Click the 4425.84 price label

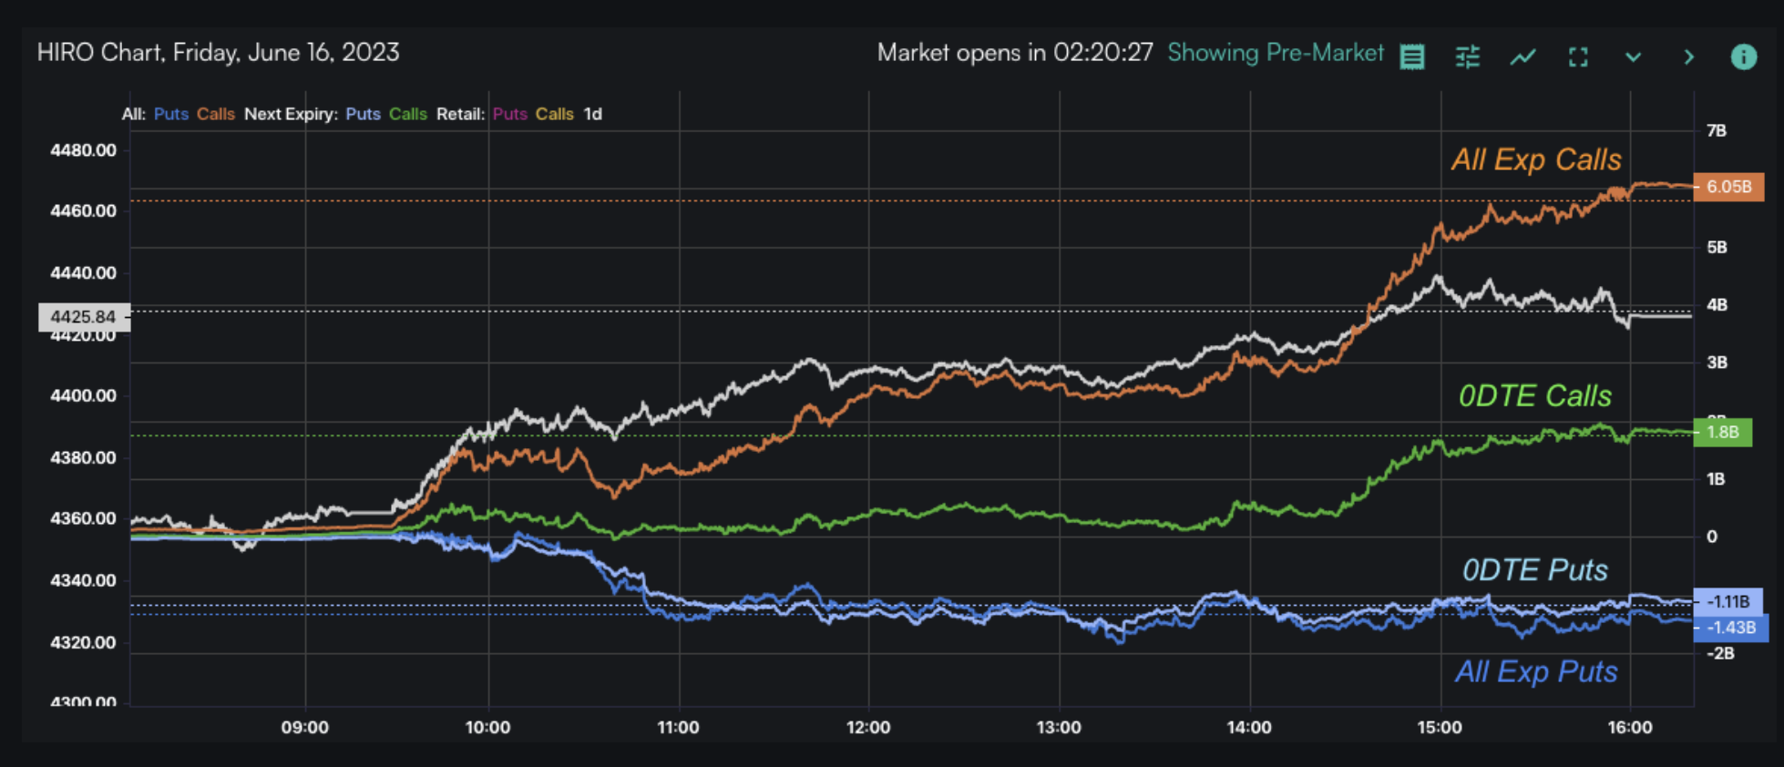point(83,317)
